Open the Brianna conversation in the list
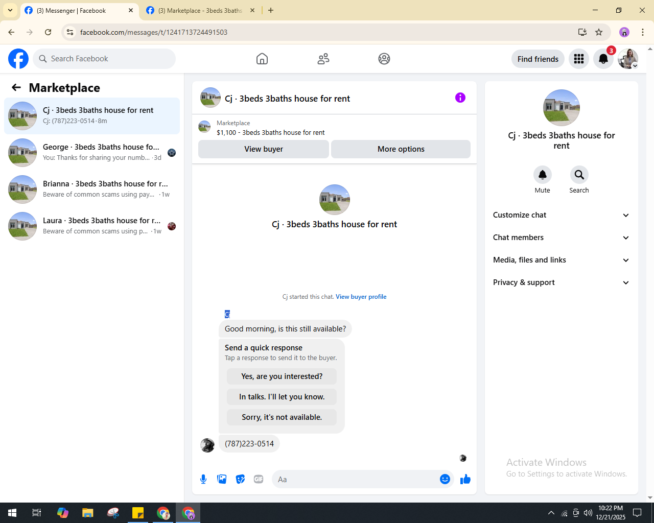Image resolution: width=654 pixels, height=523 pixels. [x=92, y=189]
